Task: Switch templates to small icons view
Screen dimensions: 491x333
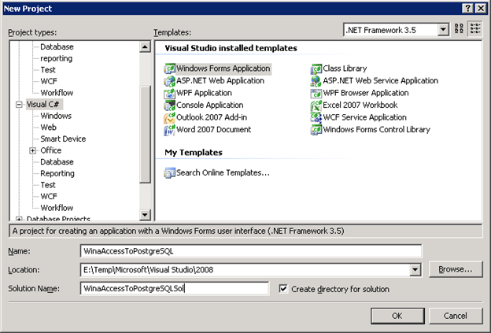Action: (x=475, y=29)
